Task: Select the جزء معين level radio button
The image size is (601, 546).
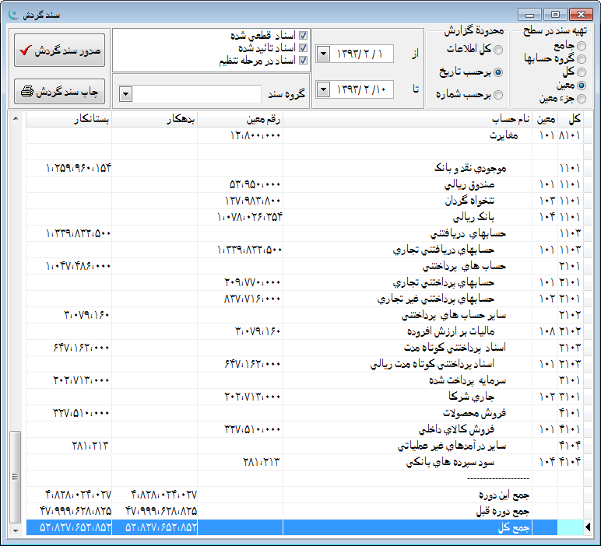Action: (582, 99)
